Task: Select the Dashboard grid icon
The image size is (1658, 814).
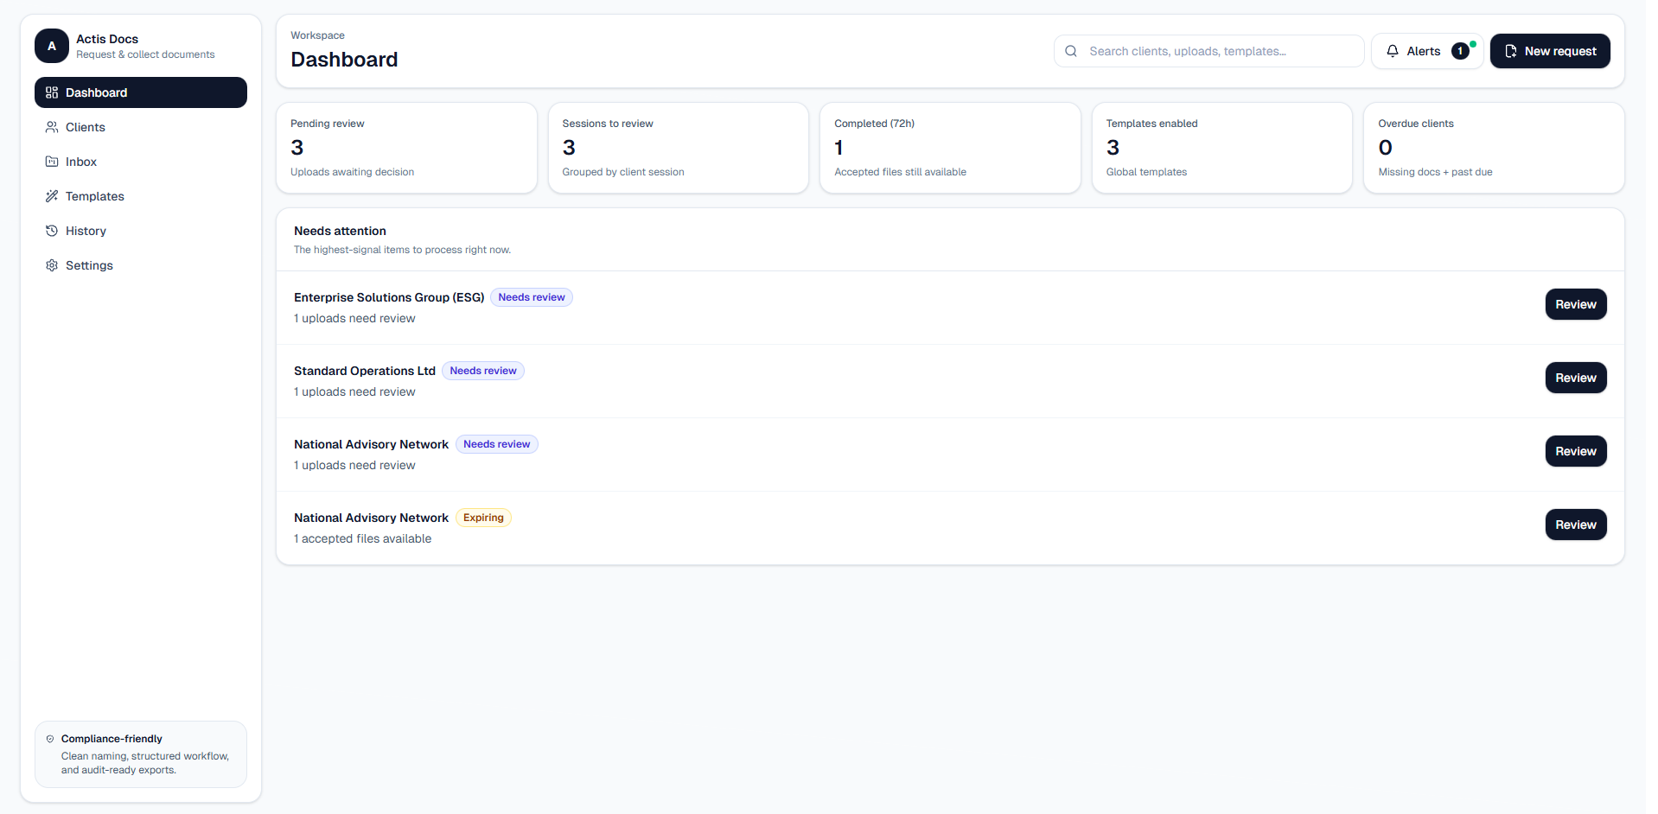Action: 52,92
